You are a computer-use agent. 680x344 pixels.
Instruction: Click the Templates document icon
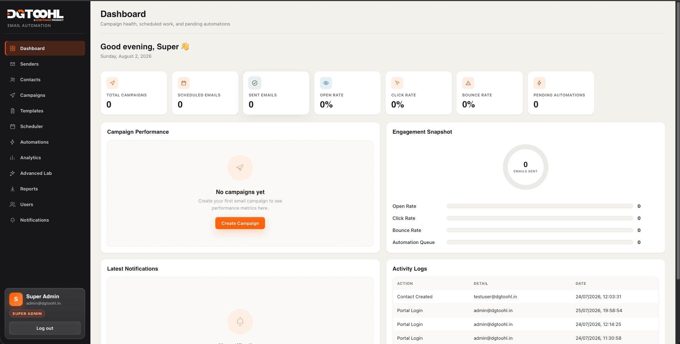pos(13,111)
